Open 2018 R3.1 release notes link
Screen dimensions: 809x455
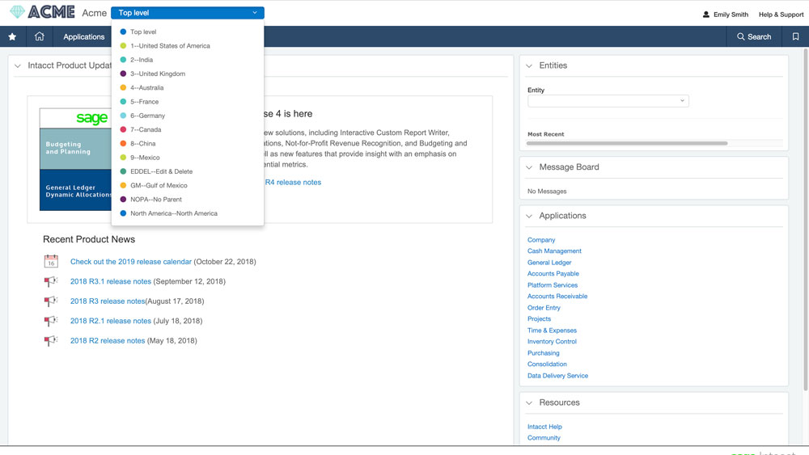click(x=110, y=281)
